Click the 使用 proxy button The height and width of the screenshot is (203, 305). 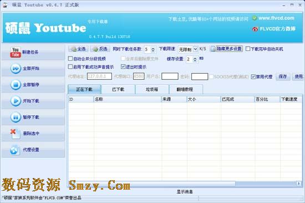point(298,77)
